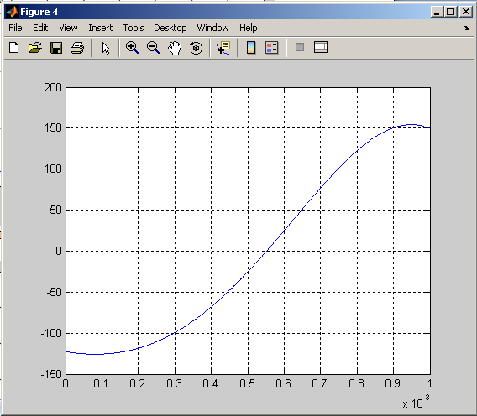Create a new figure with toolbar icon
The height and width of the screenshot is (416, 477).
(14, 48)
